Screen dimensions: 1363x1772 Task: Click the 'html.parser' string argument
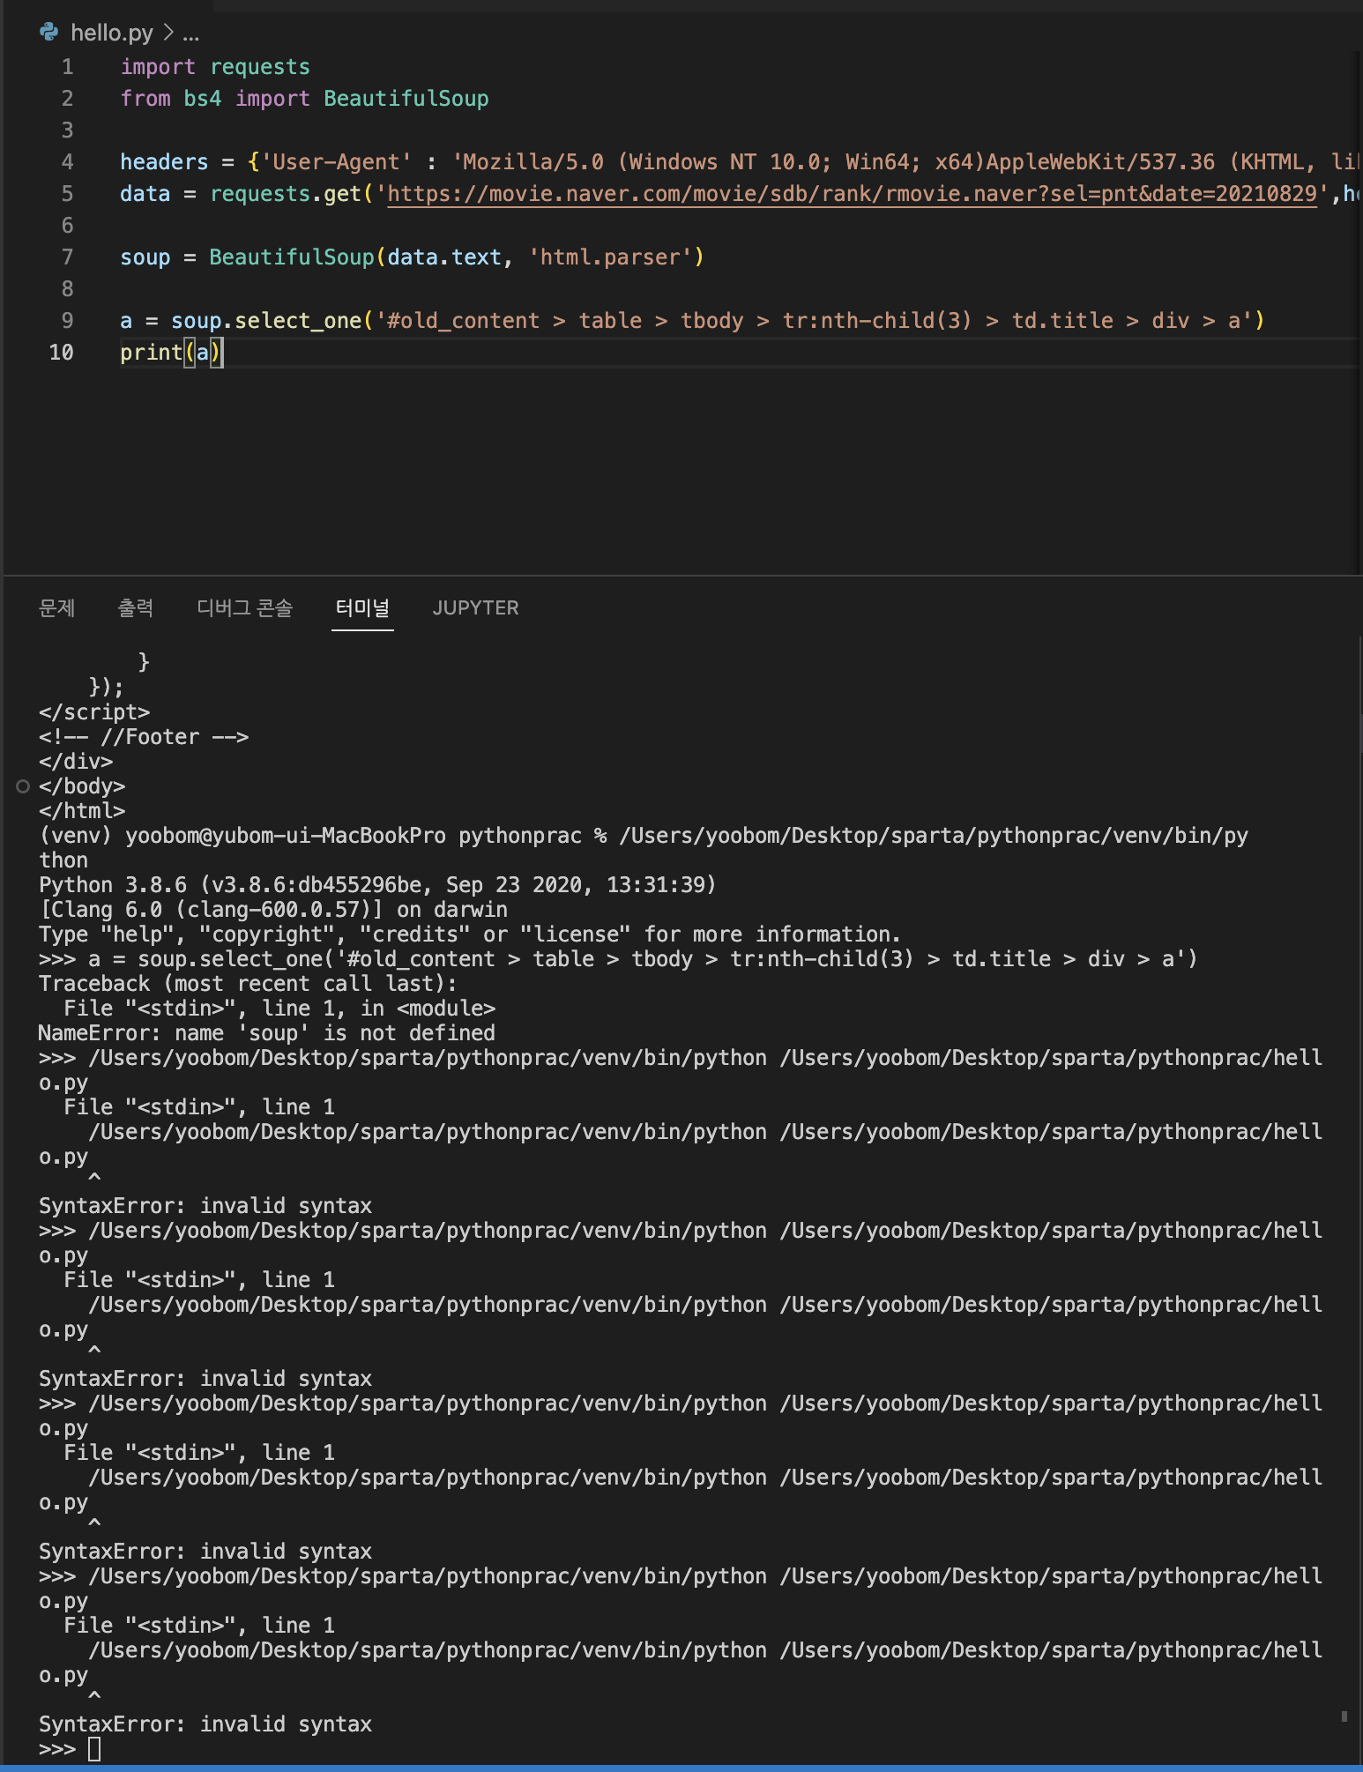click(610, 257)
